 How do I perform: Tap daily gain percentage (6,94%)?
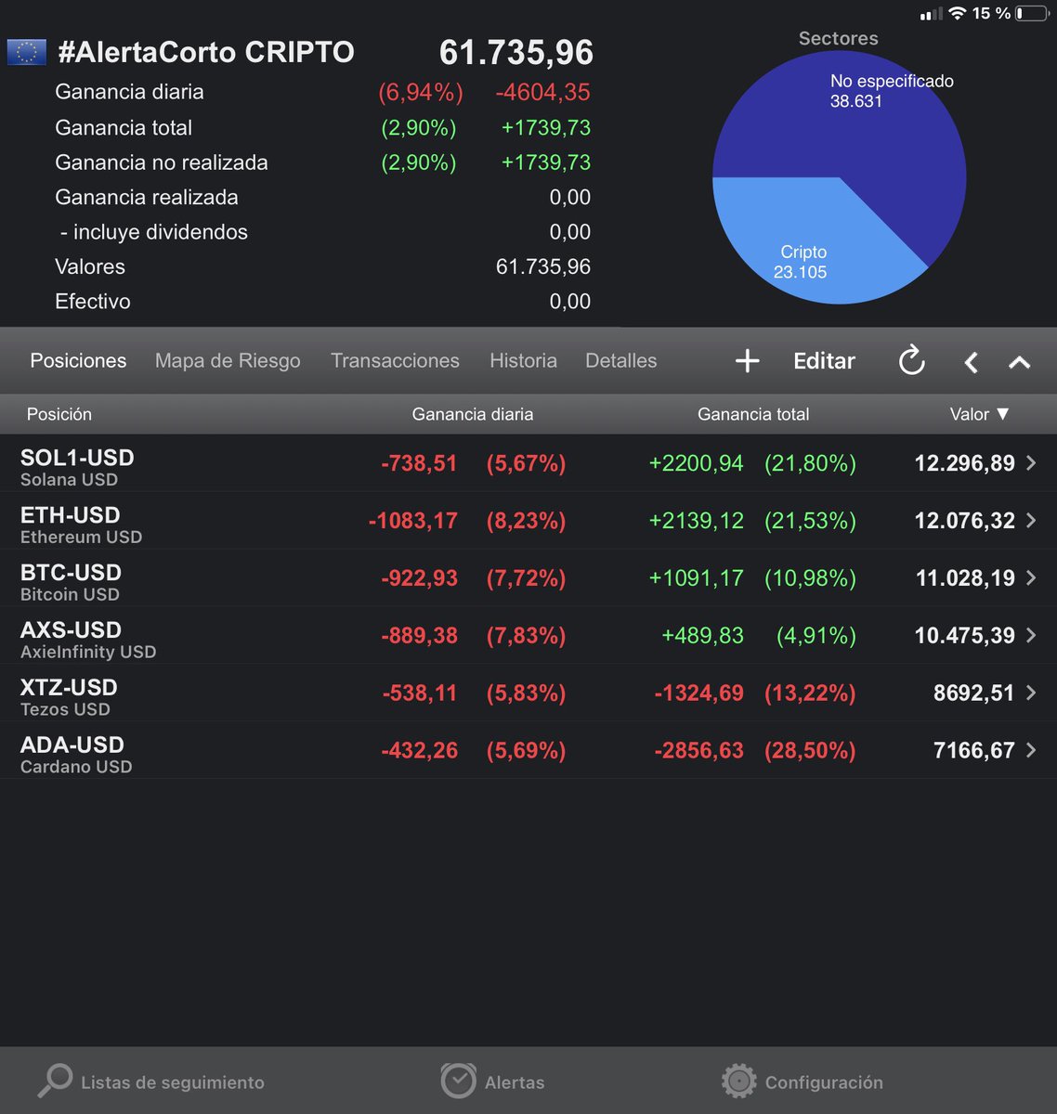tap(421, 93)
